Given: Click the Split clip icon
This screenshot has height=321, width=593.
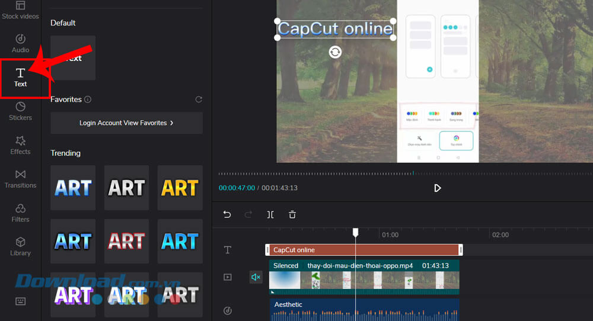Looking at the screenshot, I should pyautogui.click(x=270, y=214).
